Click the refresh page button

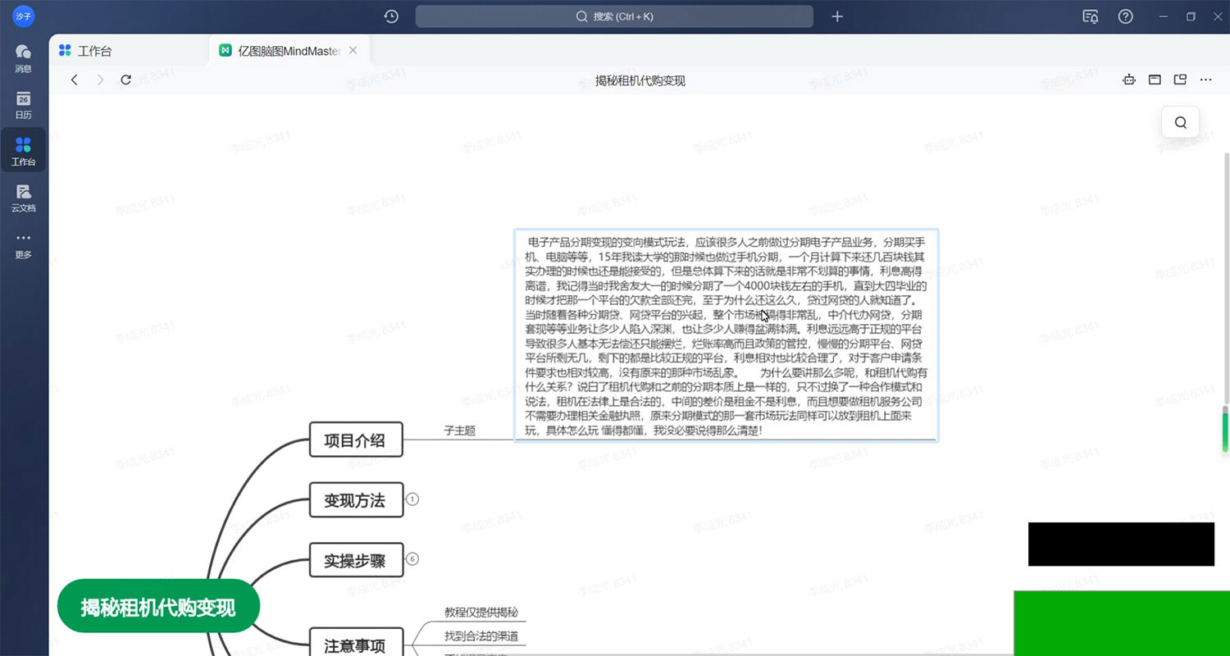125,80
